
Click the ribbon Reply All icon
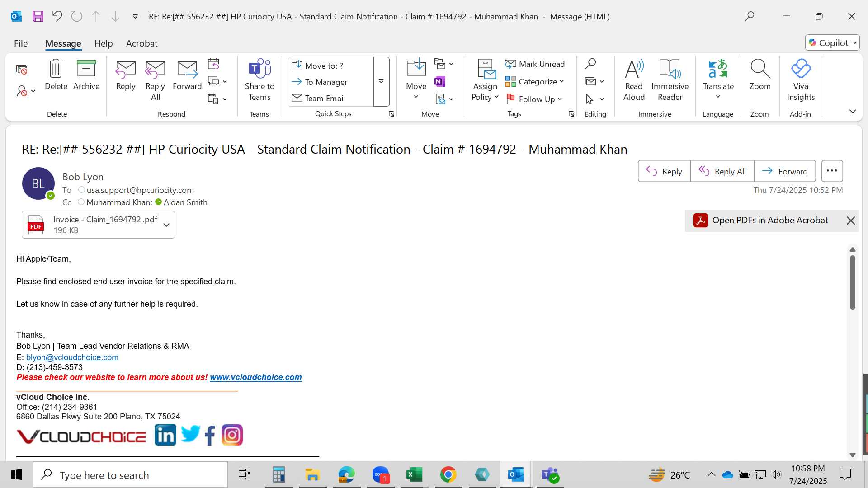point(155,80)
